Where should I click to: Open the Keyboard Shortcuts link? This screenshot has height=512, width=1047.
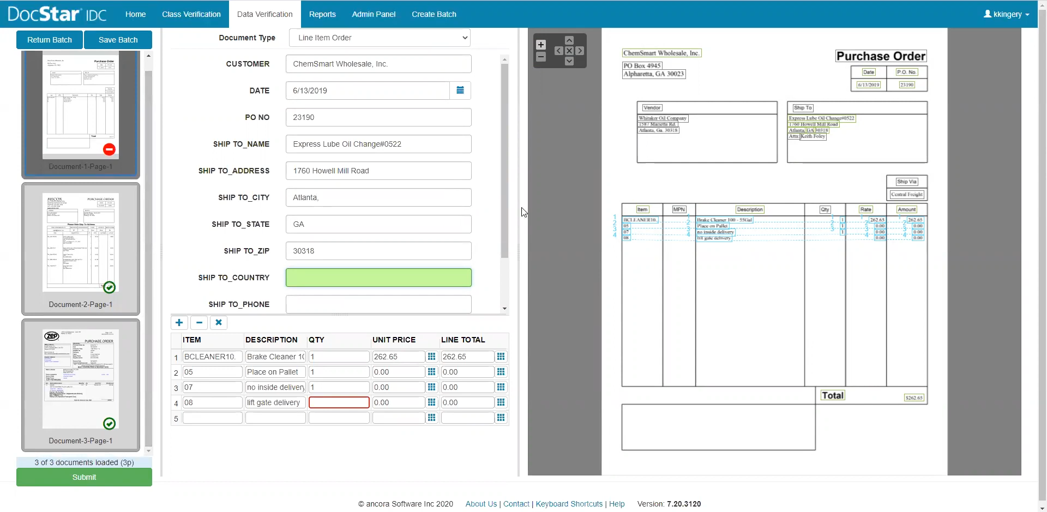(569, 504)
